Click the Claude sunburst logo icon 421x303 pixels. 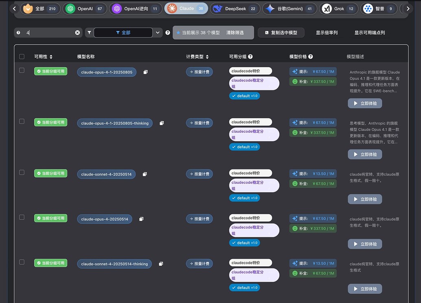click(x=172, y=9)
